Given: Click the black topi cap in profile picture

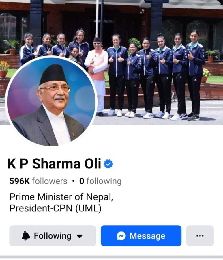Looking at the screenshot, I should point(53,74).
